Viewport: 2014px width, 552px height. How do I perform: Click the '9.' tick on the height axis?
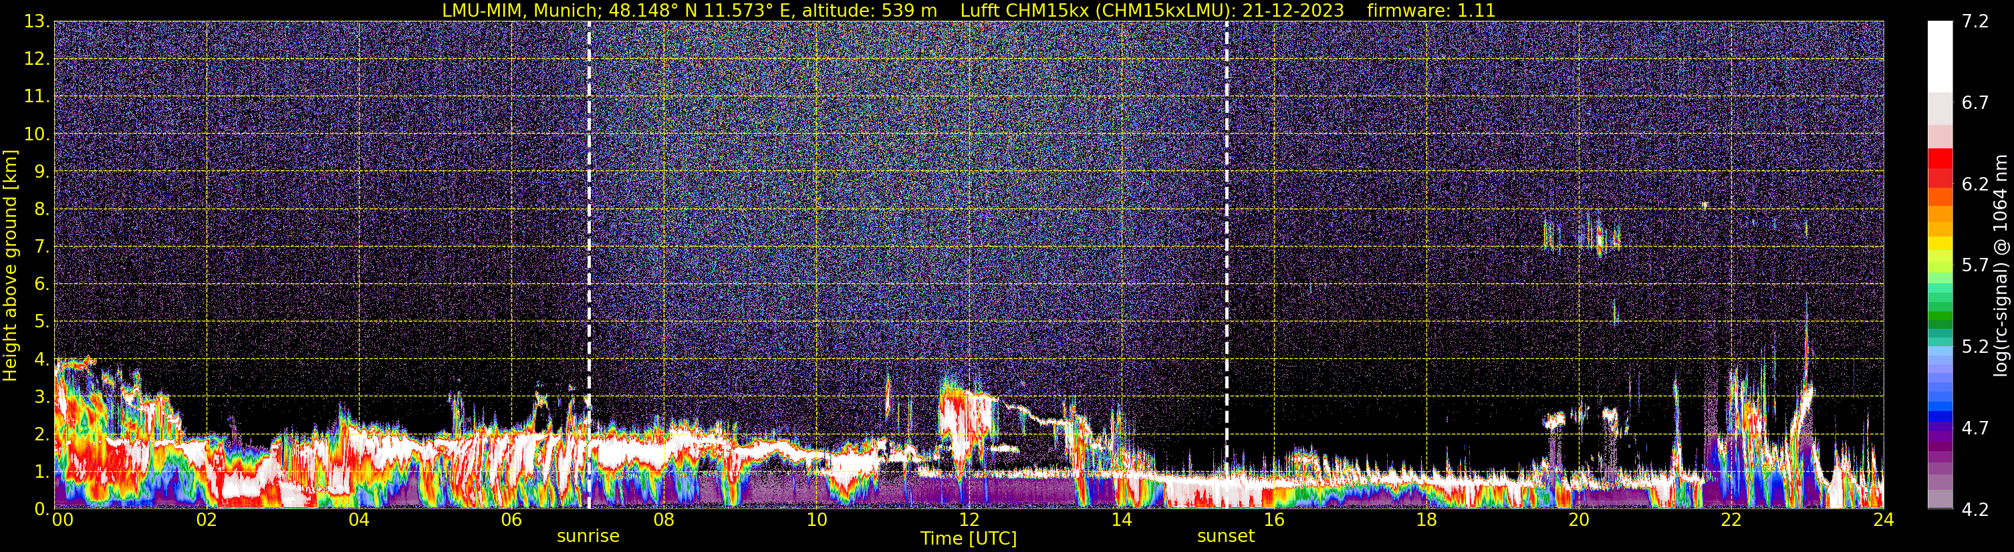click(x=41, y=171)
